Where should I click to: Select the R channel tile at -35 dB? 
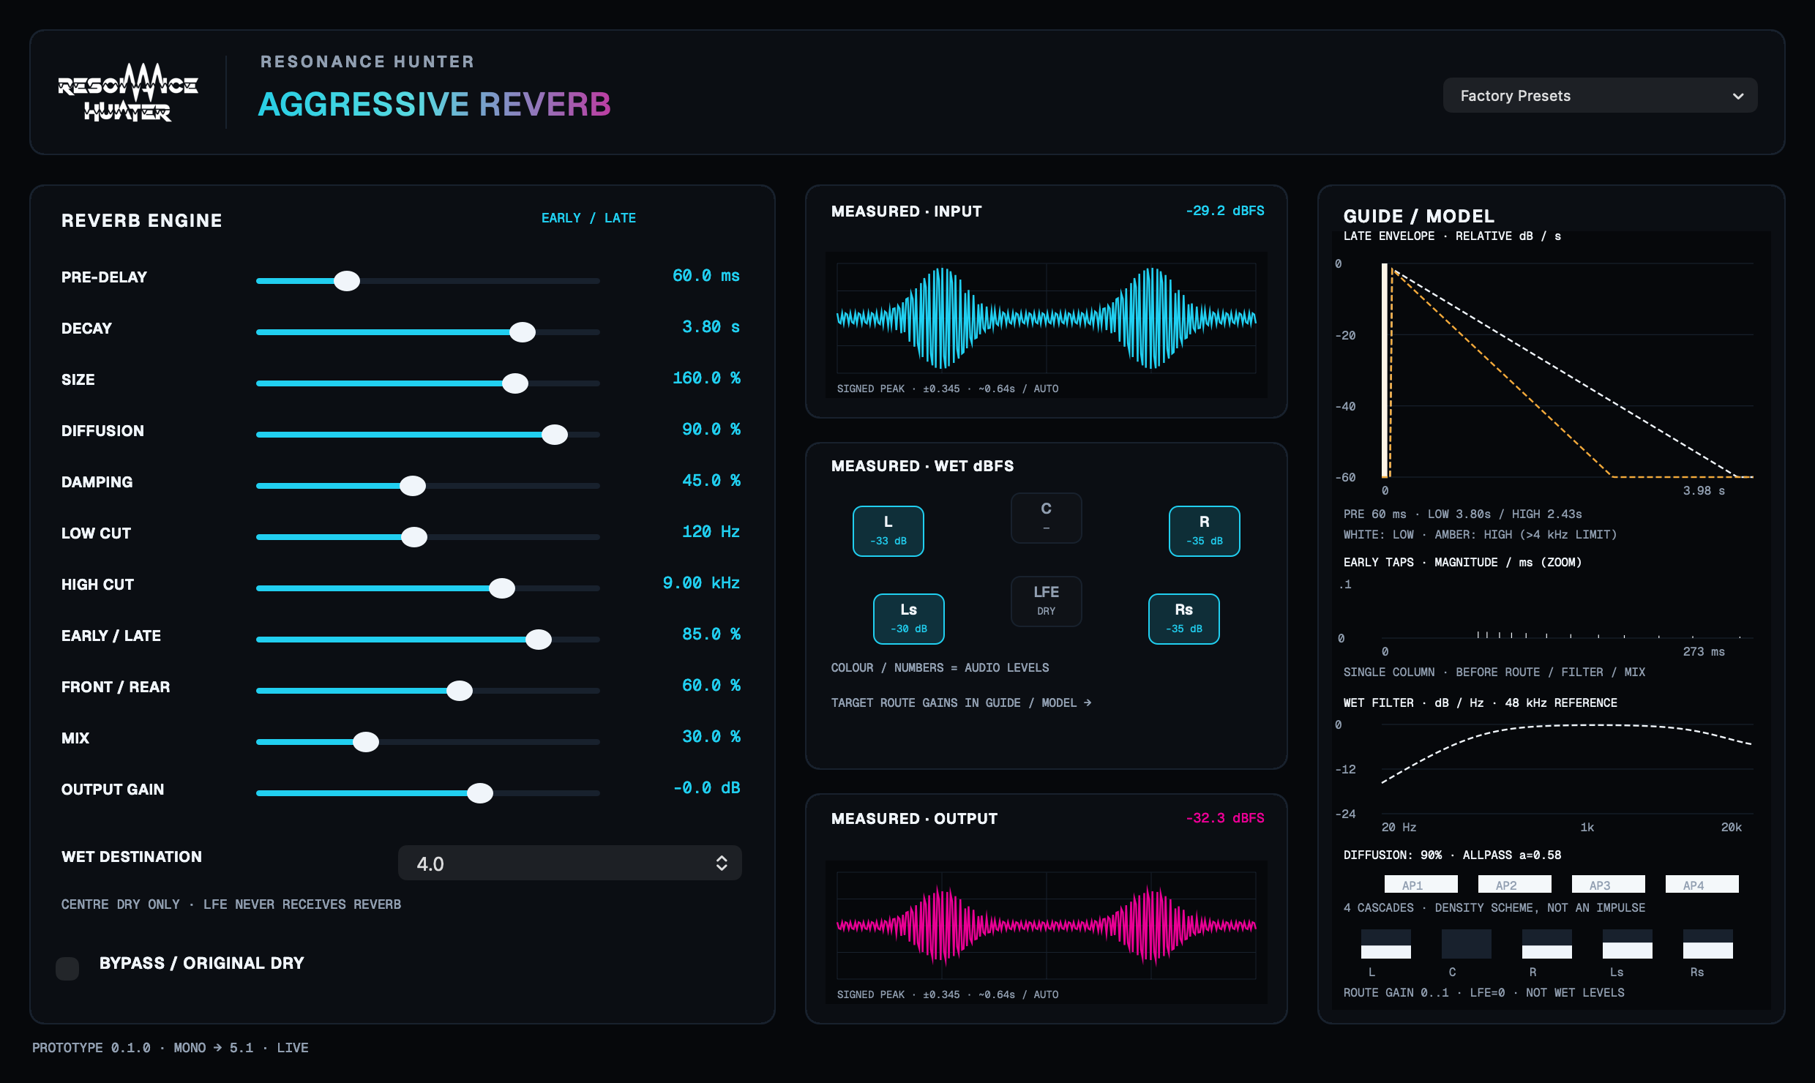[1205, 531]
